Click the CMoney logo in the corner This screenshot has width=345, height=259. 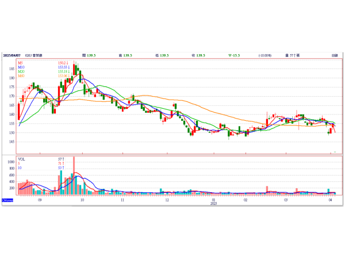7,200
